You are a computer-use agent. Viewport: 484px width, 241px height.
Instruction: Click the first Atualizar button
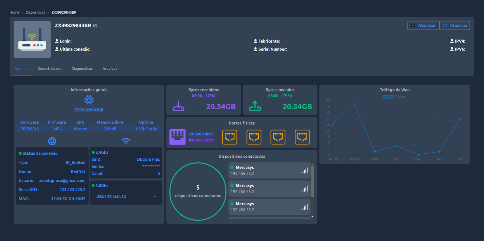click(423, 26)
